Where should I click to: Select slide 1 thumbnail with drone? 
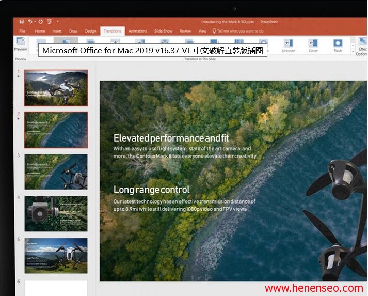point(56,88)
